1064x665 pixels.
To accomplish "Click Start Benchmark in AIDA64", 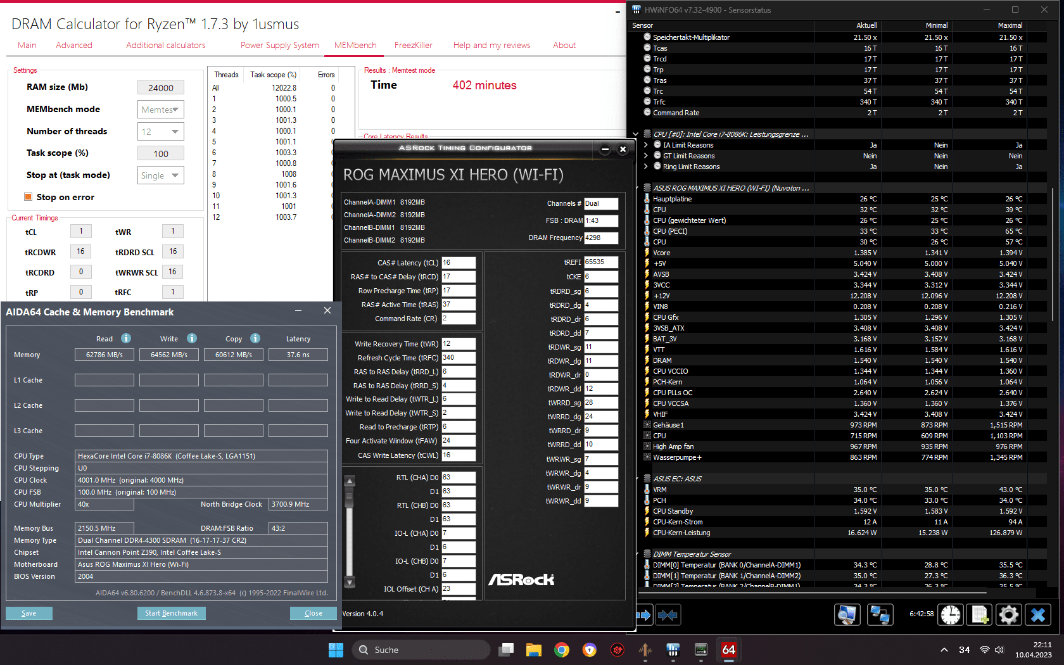I will 171,613.
